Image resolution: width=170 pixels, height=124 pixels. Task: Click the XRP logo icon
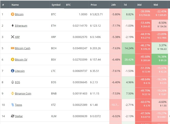13,37
